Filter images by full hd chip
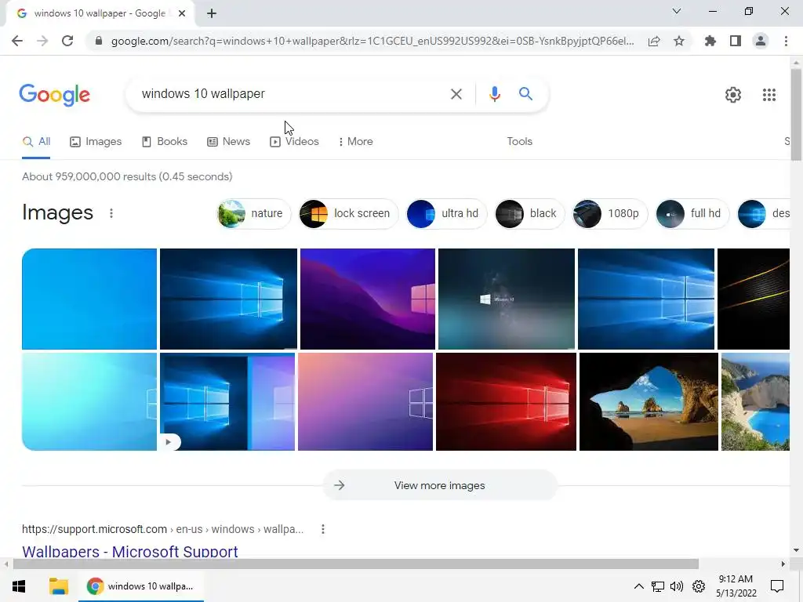Viewport: 803px width, 602px height. pos(692,213)
